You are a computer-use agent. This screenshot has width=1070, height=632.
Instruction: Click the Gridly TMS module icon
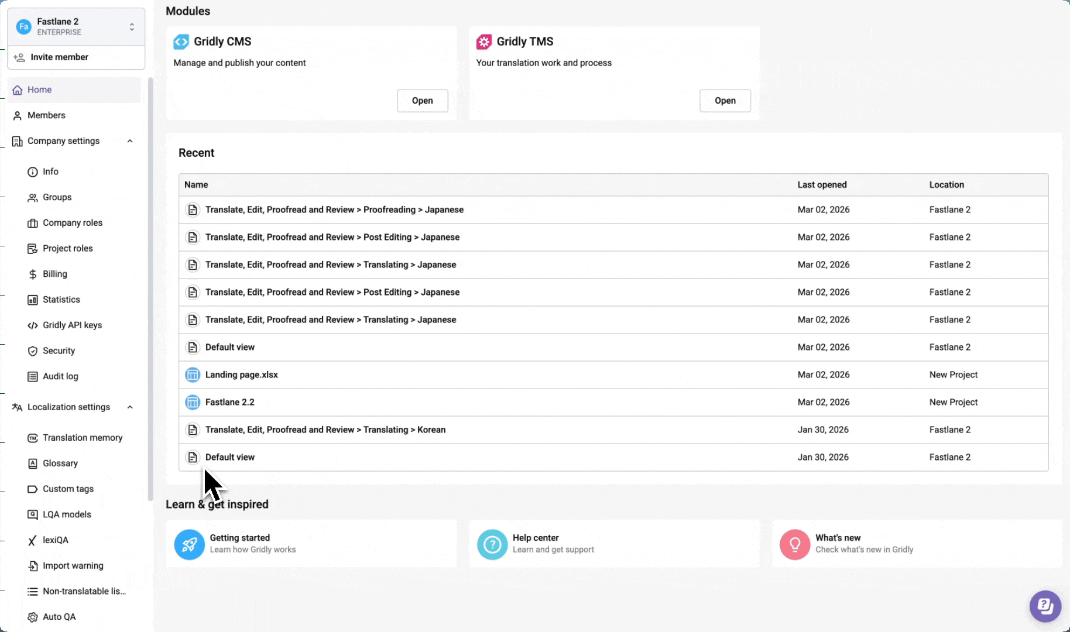click(483, 42)
